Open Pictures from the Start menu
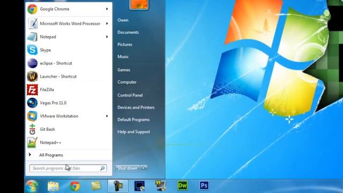343x193 pixels. coord(125,44)
